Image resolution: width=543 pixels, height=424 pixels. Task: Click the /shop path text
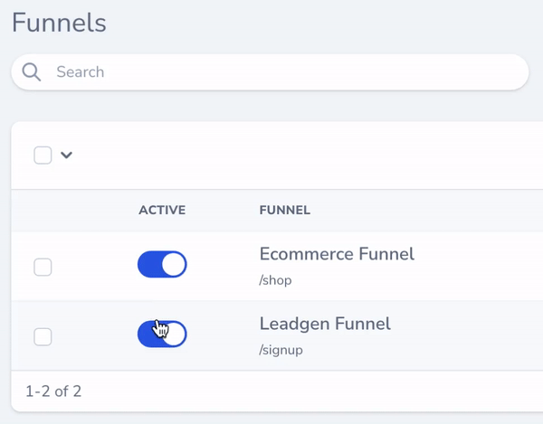(x=275, y=280)
